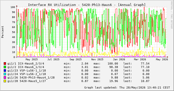Click the yellow gi1/28 legend swatch
This screenshot has width=174, height=91.
click(x=5, y=81)
